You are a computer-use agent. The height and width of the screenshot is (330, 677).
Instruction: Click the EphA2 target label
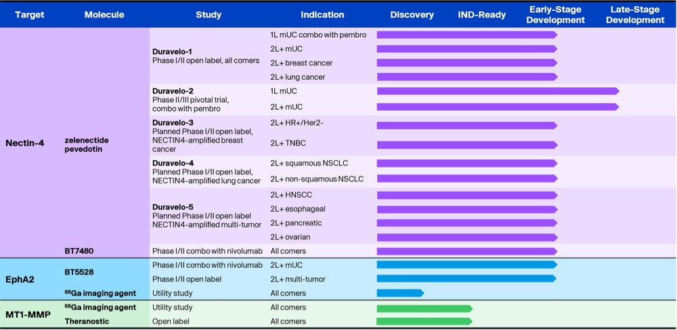(x=19, y=279)
